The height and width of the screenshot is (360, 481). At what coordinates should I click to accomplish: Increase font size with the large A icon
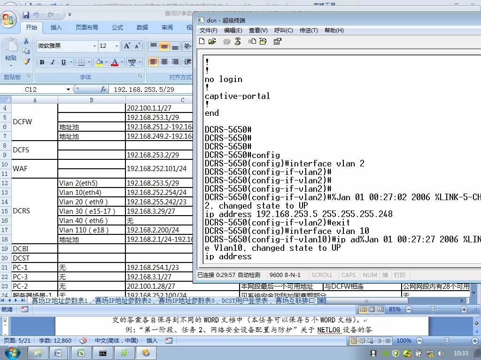click(x=126, y=46)
